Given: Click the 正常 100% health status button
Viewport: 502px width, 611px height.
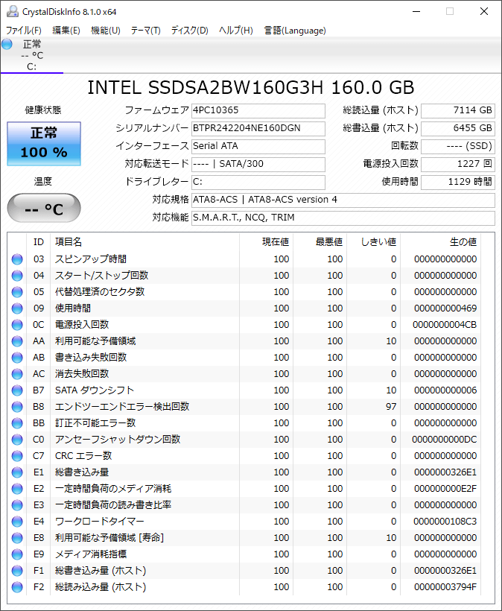Looking at the screenshot, I should (44, 143).
